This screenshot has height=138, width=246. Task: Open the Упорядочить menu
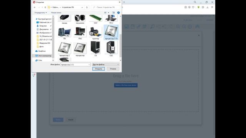(x=40, y=13)
